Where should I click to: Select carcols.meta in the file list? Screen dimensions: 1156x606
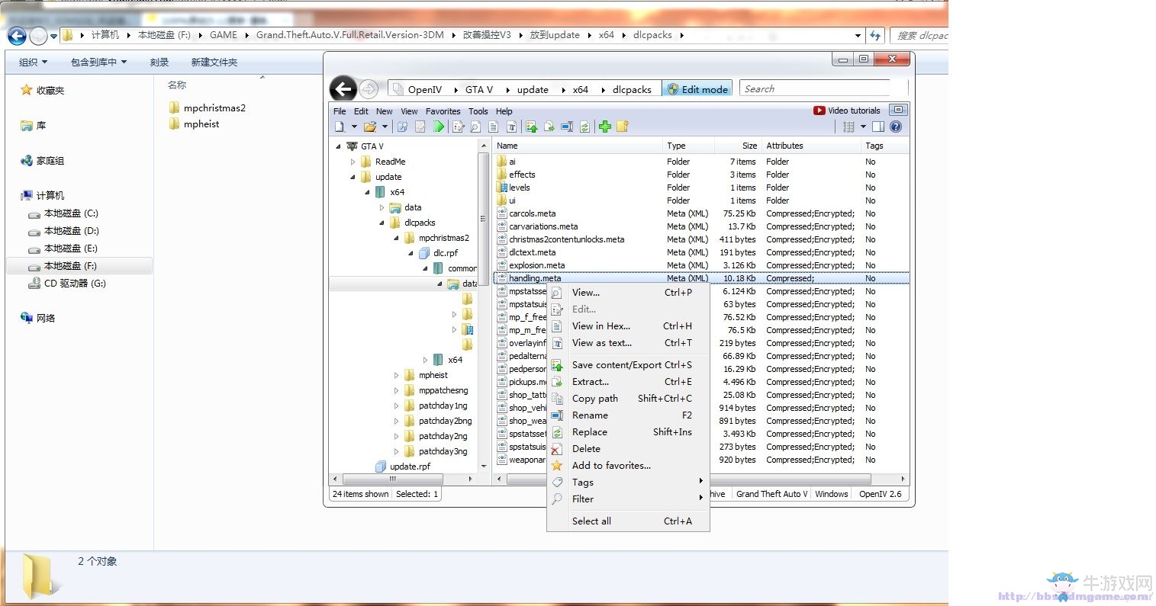[533, 213]
